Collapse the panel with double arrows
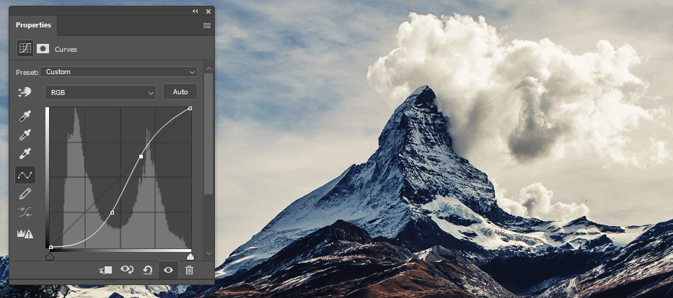Viewport: 673px width, 298px height. (195, 11)
